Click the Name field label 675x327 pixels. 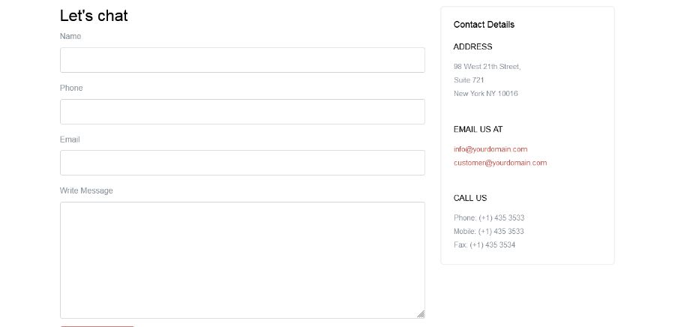[70, 36]
